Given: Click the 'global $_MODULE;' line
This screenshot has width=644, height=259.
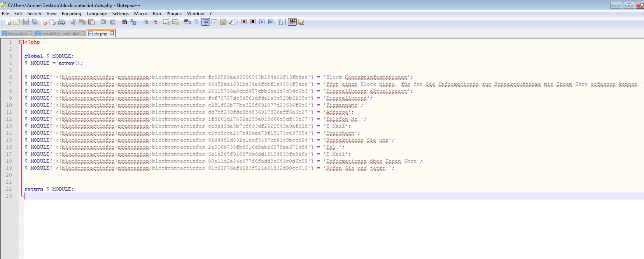Looking at the screenshot, I should coord(49,56).
